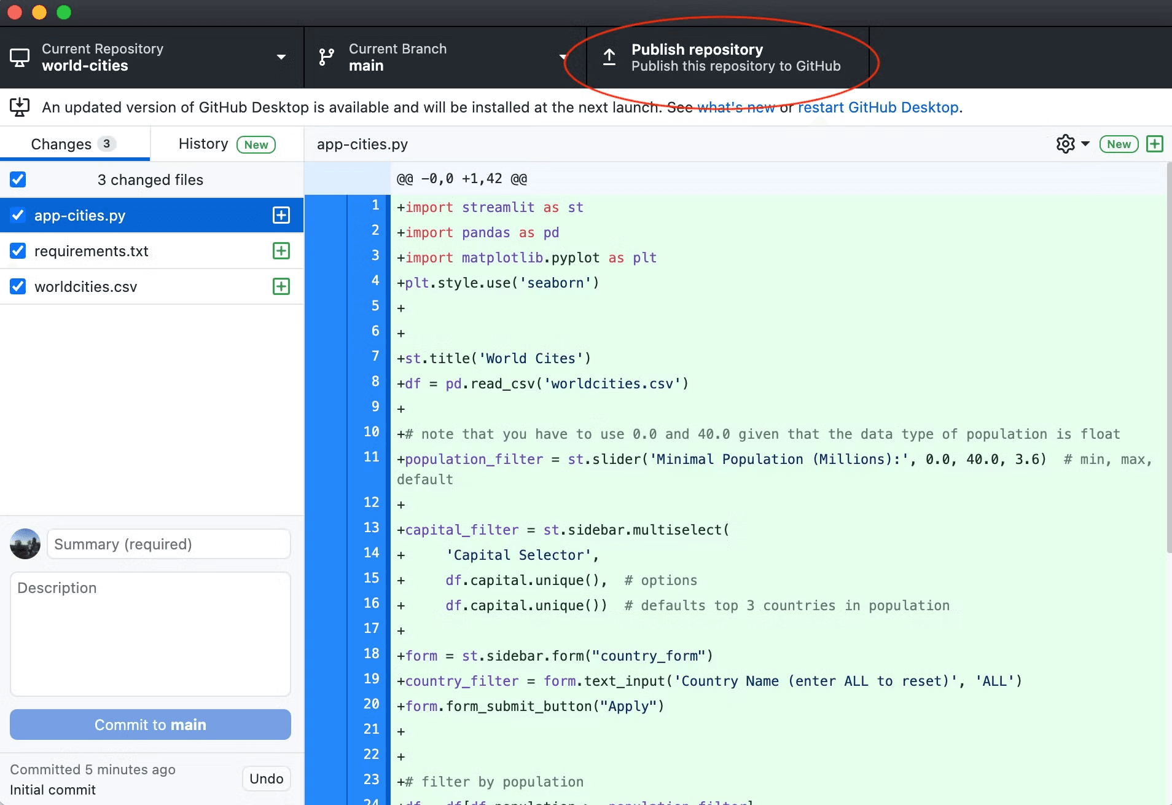Screen dimensions: 1172x805
Task: Open diff settings gear icon
Action: [x=1065, y=144]
